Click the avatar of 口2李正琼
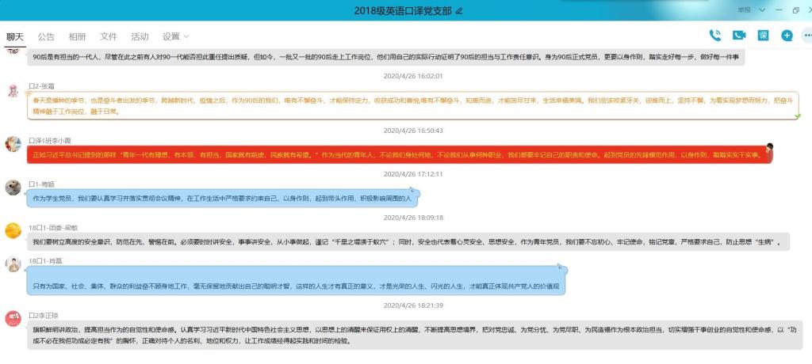Screen dimensions: 812x364 point(13,318)
